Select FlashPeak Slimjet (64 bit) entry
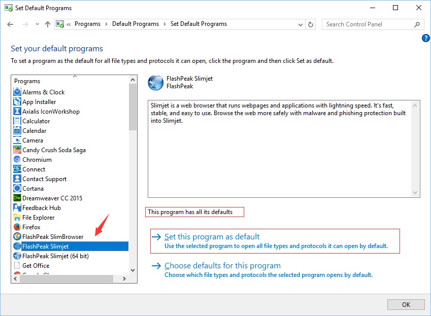 [x=55, y=256]
